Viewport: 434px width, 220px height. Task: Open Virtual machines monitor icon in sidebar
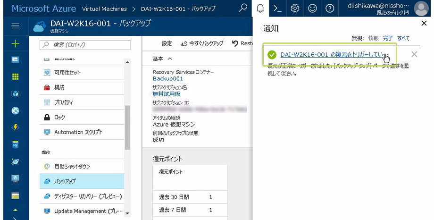(16, 178)
